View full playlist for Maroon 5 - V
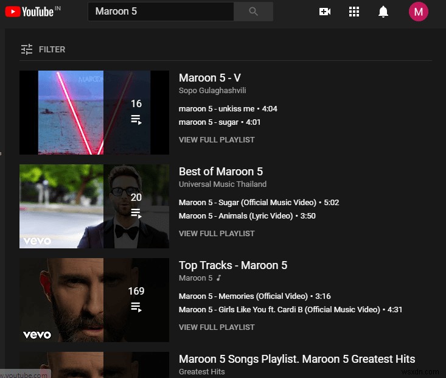 [217, 140]
